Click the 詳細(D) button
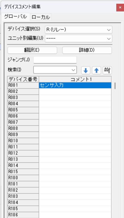 point(87,50)
